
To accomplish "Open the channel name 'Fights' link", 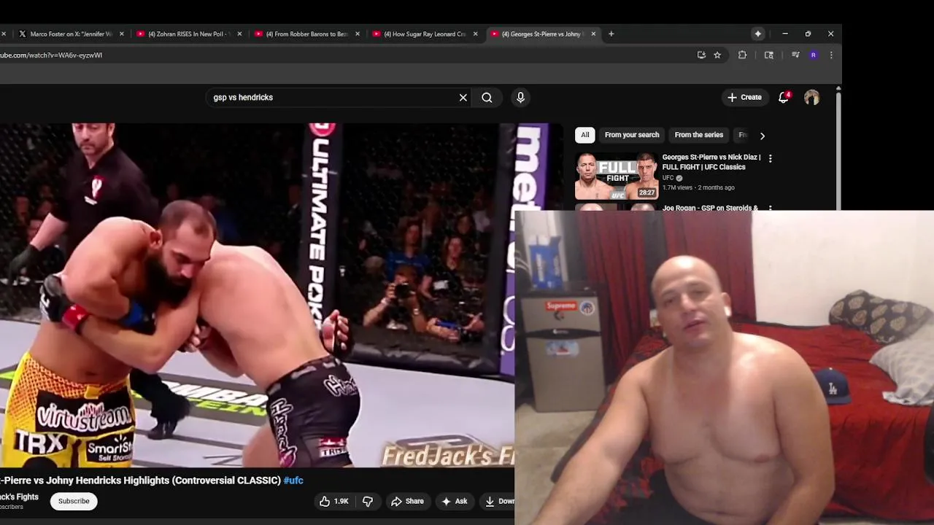I will (x=19, y=497).
